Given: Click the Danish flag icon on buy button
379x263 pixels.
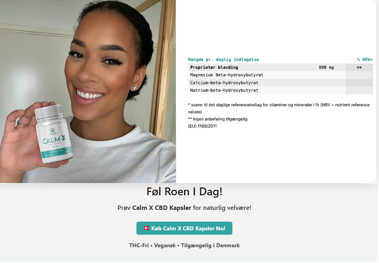Looking at the screenshot, I should 147,228.
